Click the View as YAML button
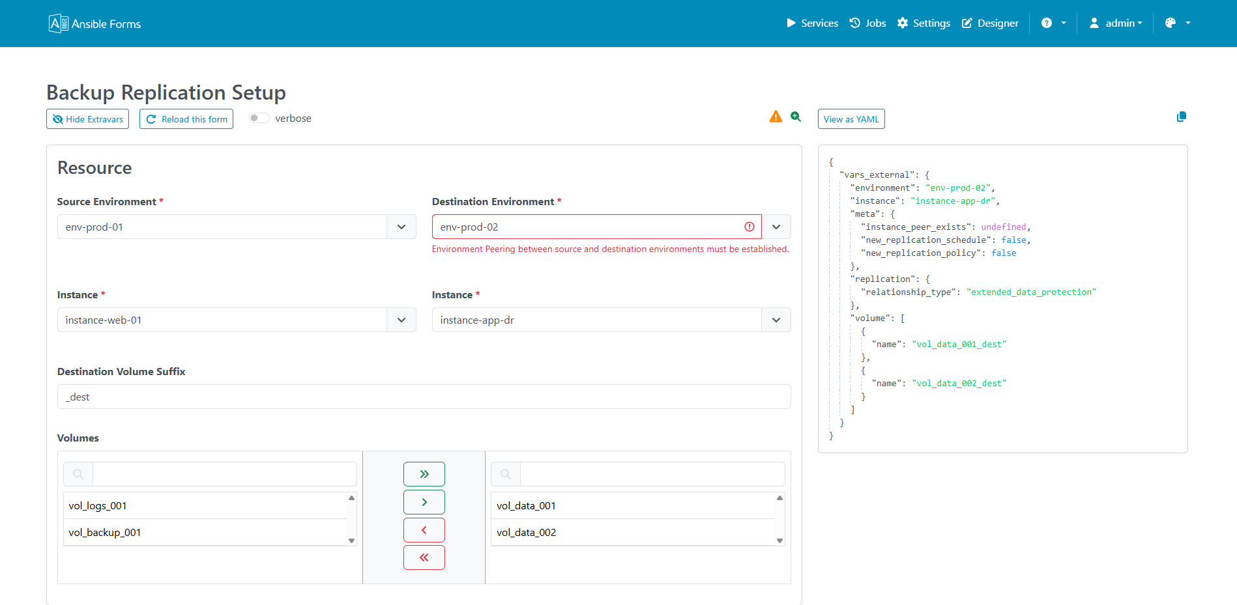Screen dimensions: 1237x605 (x=851, y=119)
